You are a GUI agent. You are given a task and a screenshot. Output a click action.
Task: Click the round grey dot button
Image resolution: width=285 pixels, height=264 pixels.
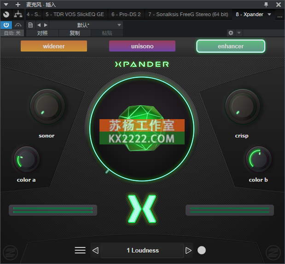tap(202, 250)
